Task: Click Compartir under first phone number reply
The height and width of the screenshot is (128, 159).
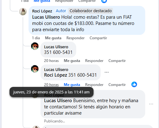Action: tap(117, 61)
